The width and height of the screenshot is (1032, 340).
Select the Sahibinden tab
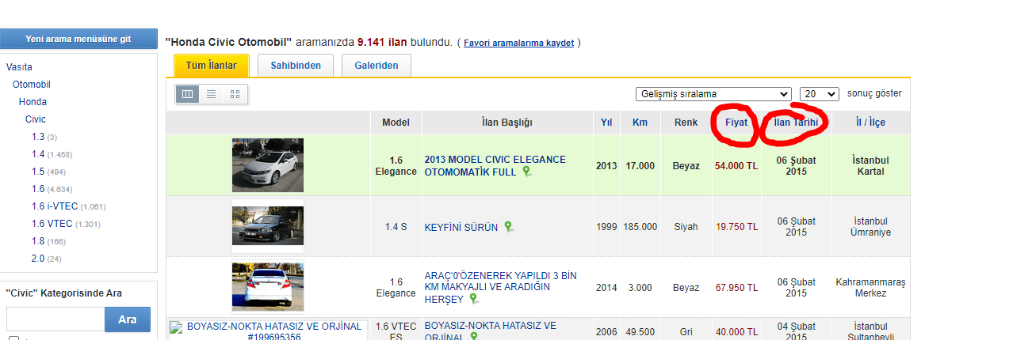296,66
